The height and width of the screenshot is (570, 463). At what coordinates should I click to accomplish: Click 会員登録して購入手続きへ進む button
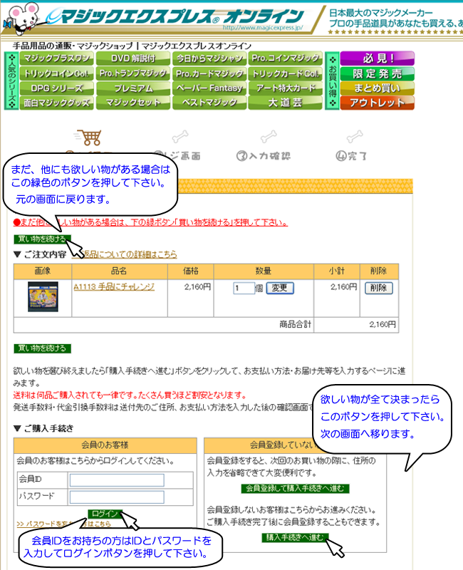point(295,489)
